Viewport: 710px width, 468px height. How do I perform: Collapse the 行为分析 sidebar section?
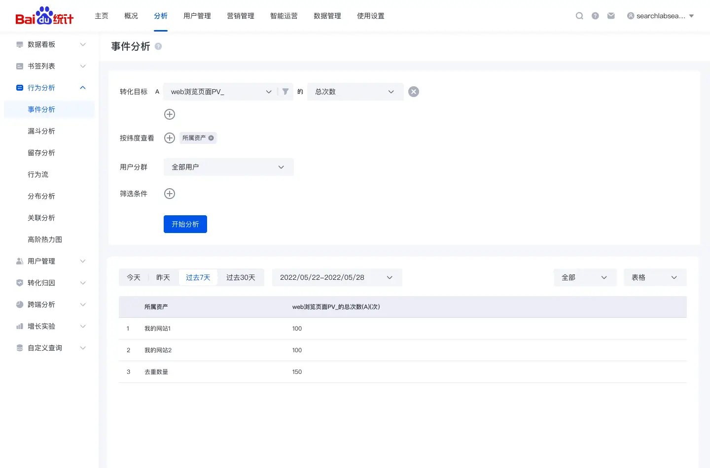83,88
